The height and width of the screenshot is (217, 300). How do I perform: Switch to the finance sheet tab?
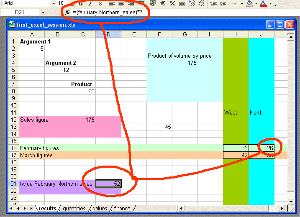122,208
